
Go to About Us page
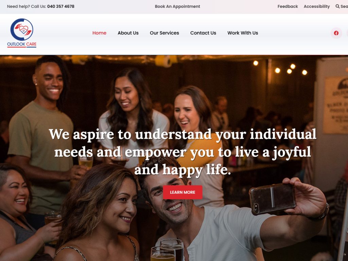pyautogui.click(x=128, y=33)
